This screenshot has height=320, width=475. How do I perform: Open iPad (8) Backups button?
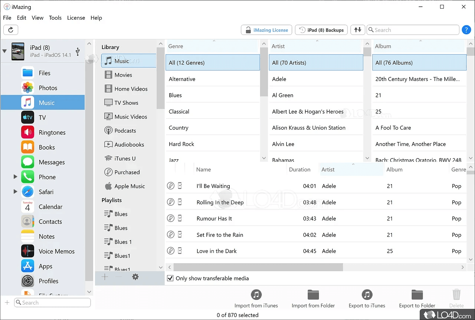click(321, 30)
